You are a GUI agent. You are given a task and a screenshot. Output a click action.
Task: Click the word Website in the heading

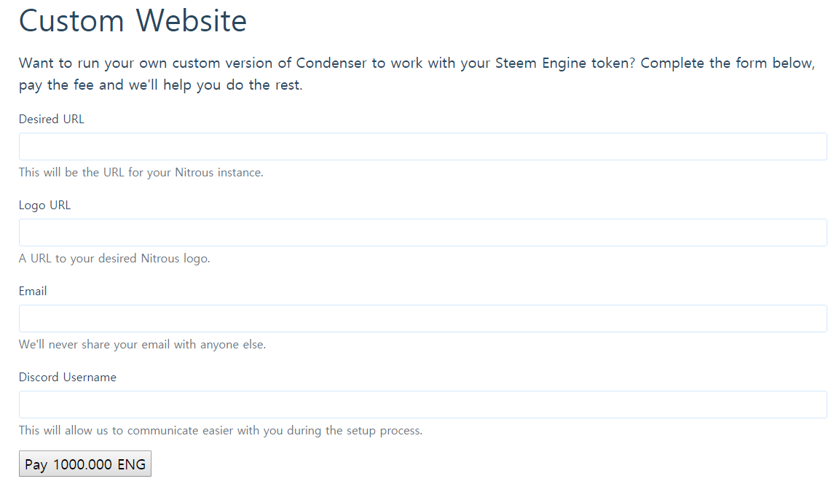click(x=192, y=20)
